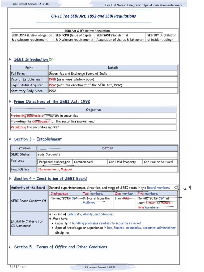The image size is (204, 272).
Task: Click 'Regulating the securities market' row
Action: (93, 127)
